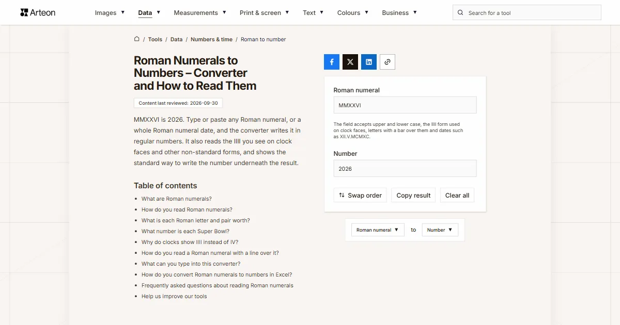
Task: Jump to numeral with a line over it
Action: tap(210, 253)
